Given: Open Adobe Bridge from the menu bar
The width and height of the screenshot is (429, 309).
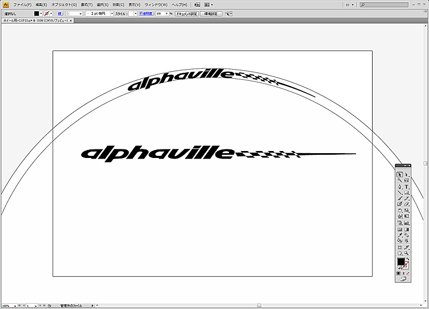Looking at the screenshot, I should 197,5.
